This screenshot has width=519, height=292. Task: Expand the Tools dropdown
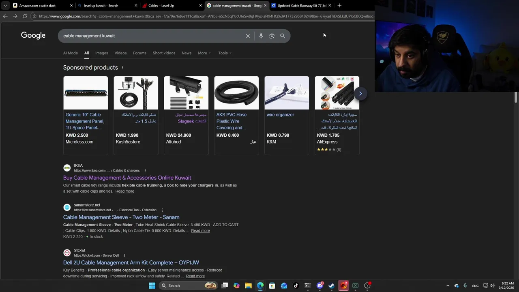point(225,53)
